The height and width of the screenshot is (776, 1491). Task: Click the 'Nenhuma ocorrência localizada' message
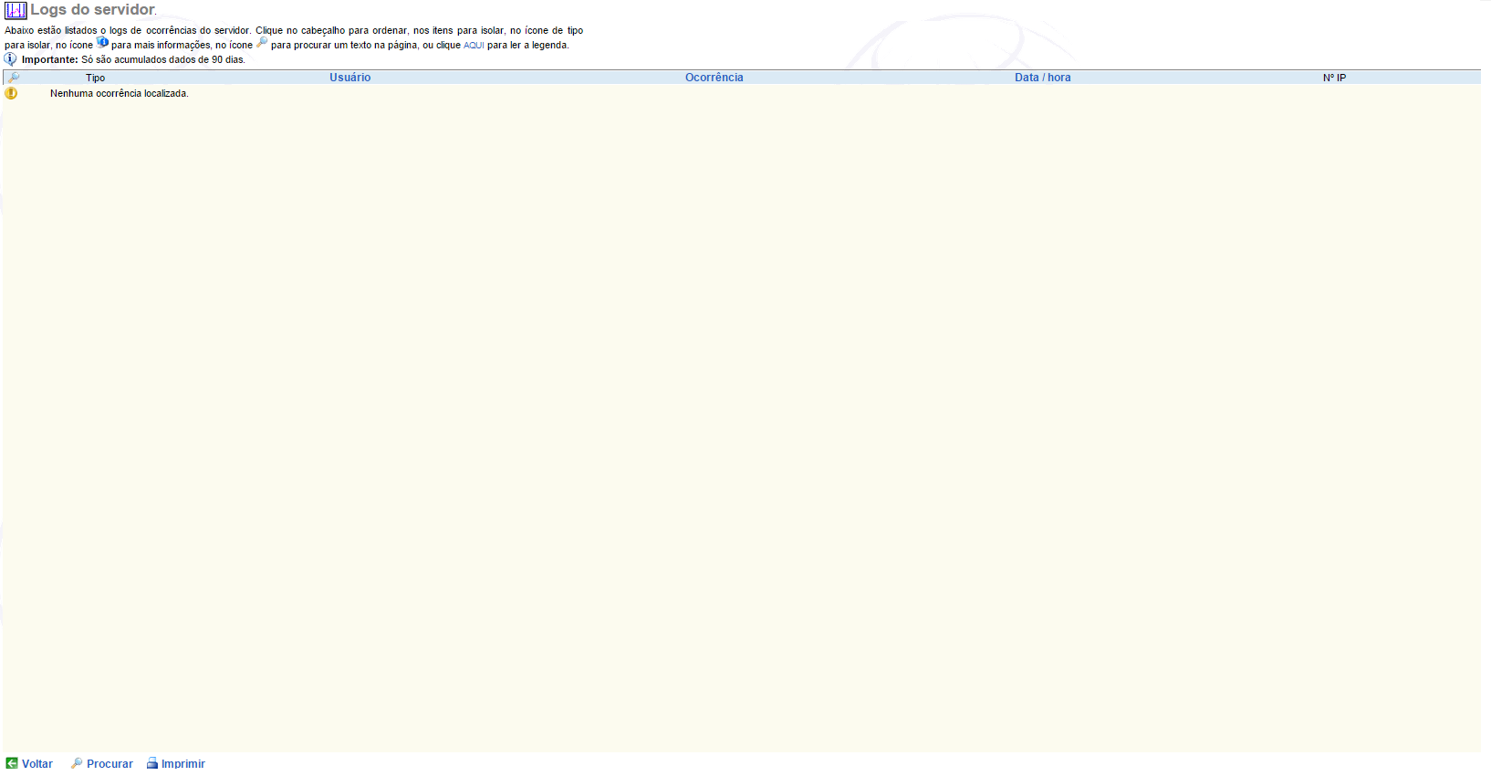[x=120, y=94]
